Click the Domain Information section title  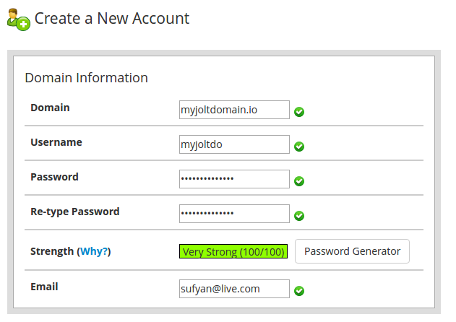click(x=87, y=78)
